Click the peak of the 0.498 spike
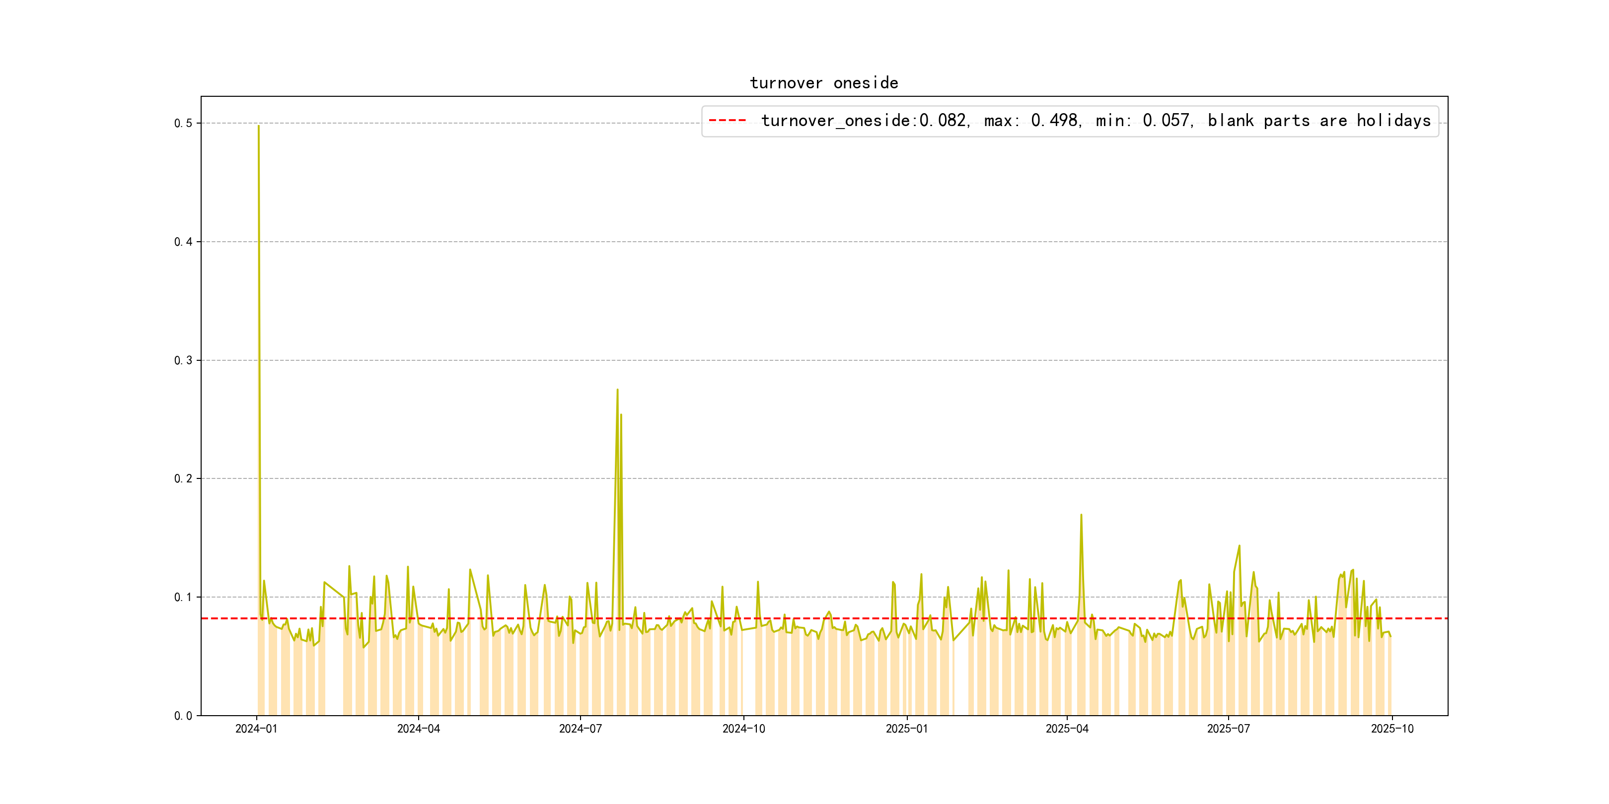The image size is (1609, 804). click(259, 127)
